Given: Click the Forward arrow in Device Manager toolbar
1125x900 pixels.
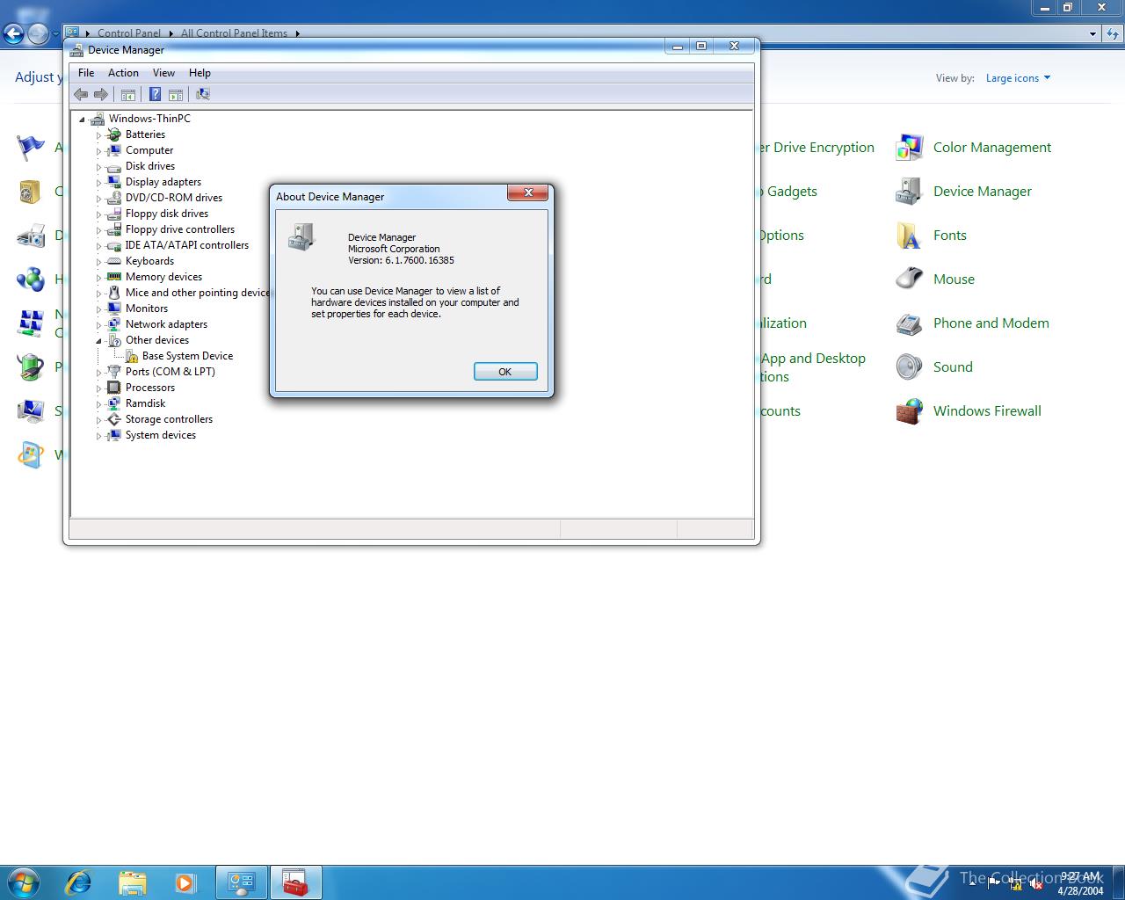Looking at the screenshot, I should (101, 94).
